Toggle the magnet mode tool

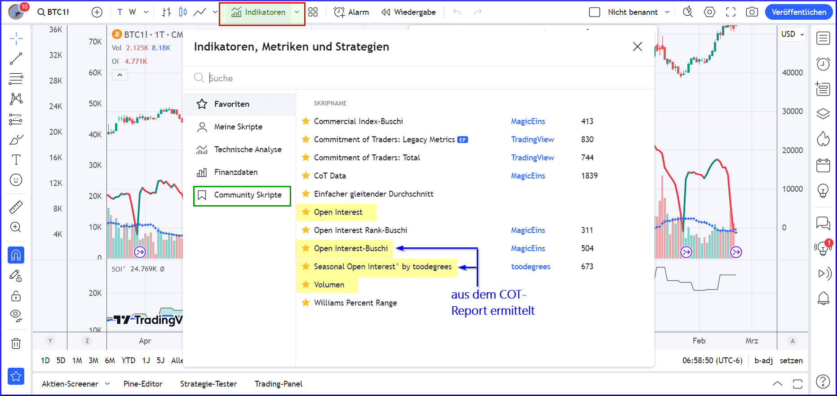(16, 255)
